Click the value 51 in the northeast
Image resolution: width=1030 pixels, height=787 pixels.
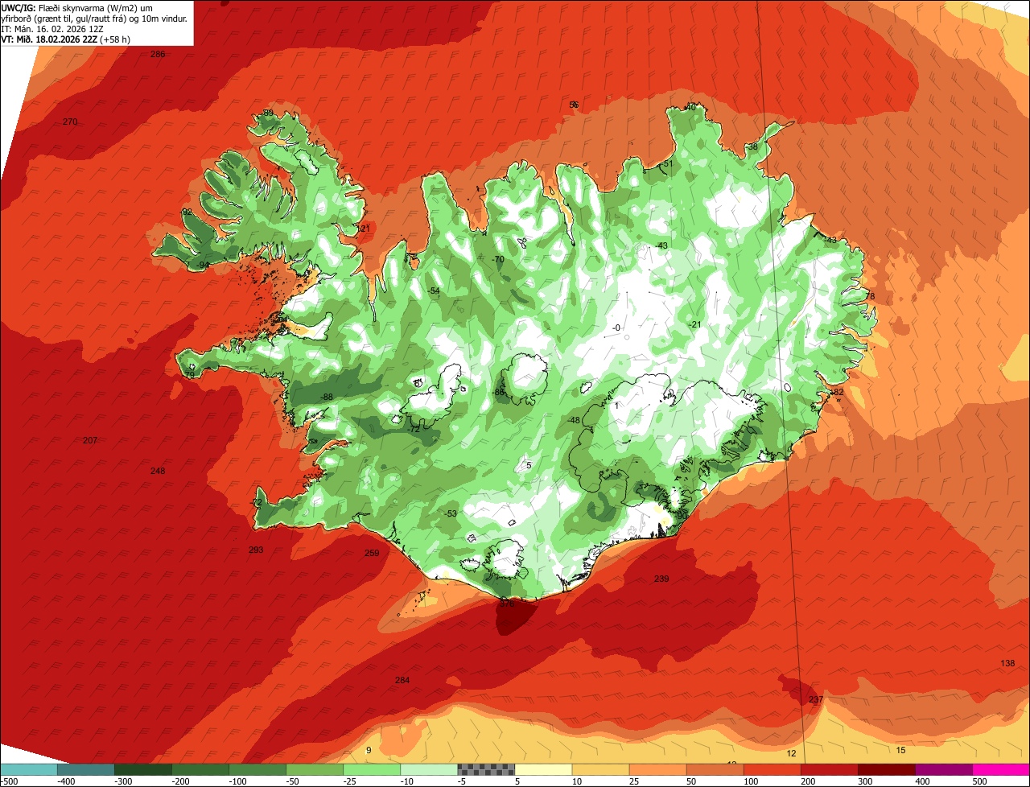667,163
